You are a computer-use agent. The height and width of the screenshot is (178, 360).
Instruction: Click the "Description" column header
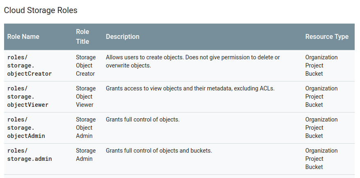pos(122,36)
